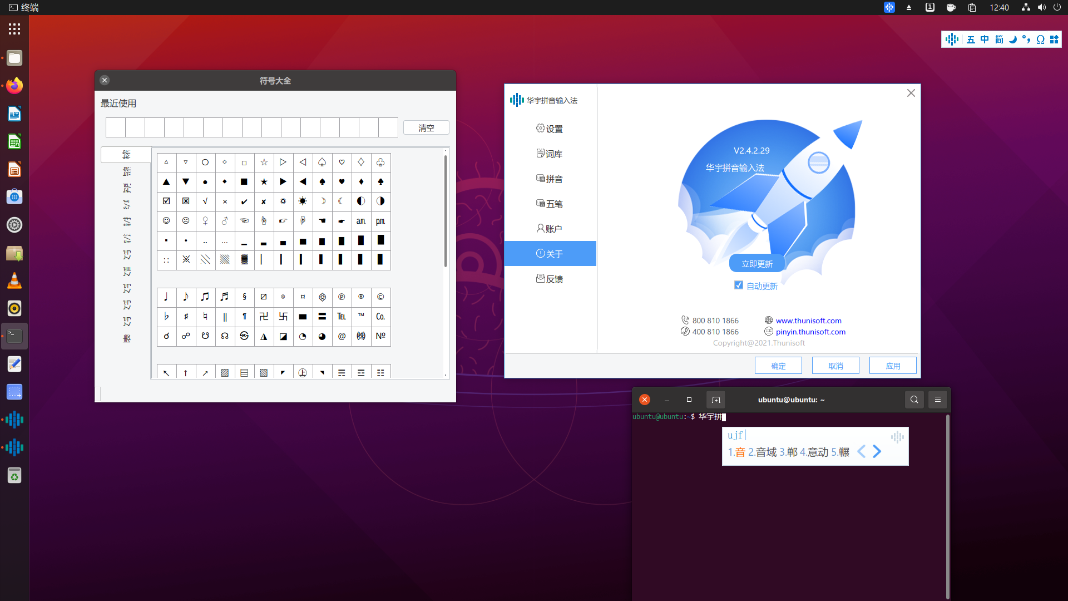
Task: Insert the black spade ♠ symbol
Action: click(322, 182)
